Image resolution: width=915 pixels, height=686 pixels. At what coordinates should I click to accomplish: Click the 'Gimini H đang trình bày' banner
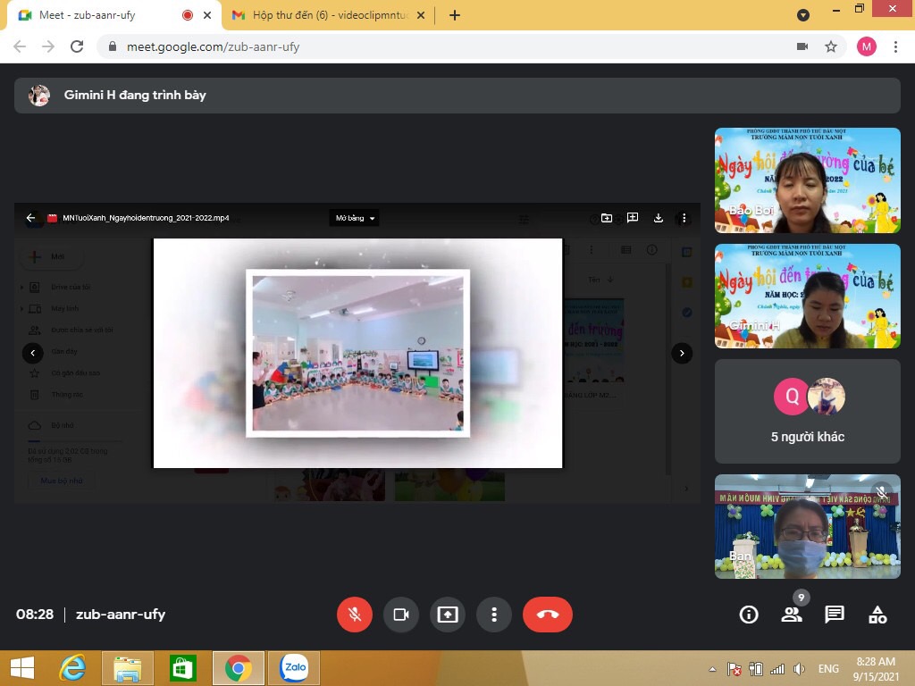pyautogui.click(x=457, y=95)
